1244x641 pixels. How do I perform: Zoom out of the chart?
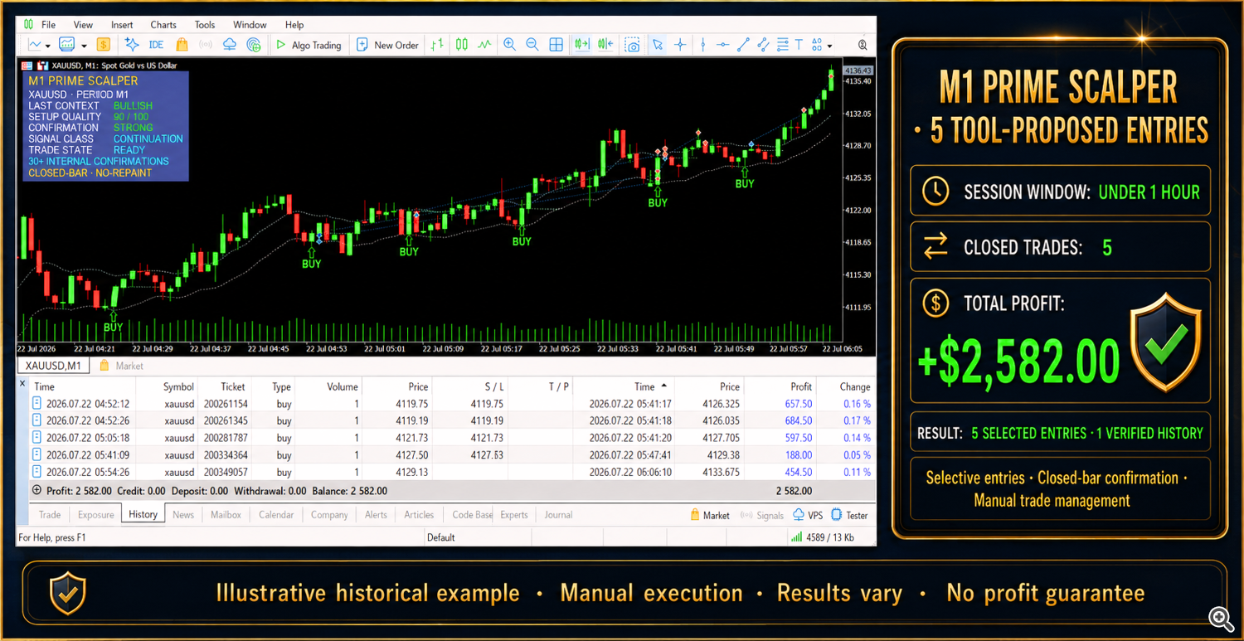tap(532, 45)
